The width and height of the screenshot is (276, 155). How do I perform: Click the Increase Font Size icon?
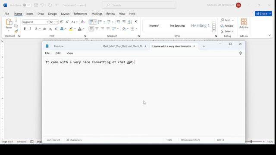pyautogui.click(x=61, y=22)
